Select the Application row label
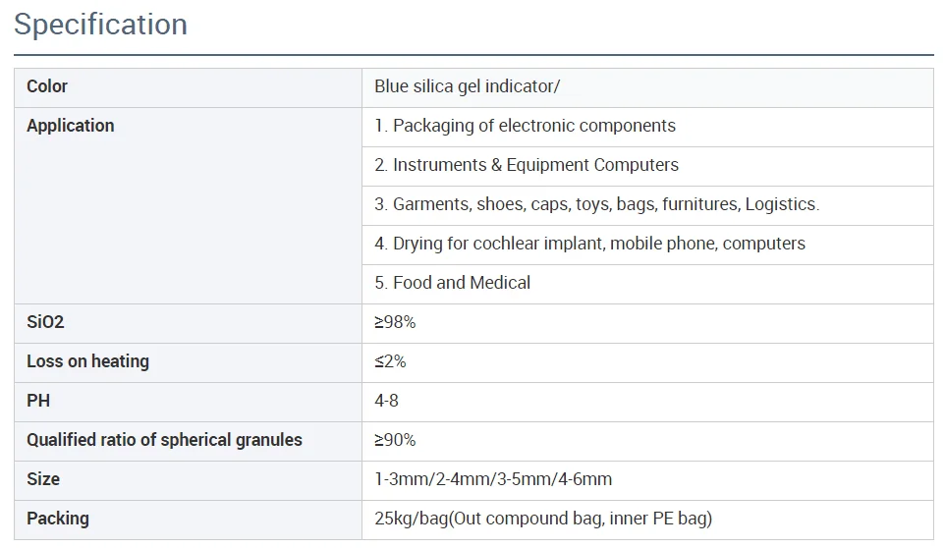945x548 pixels. click(x=71, y=126)
